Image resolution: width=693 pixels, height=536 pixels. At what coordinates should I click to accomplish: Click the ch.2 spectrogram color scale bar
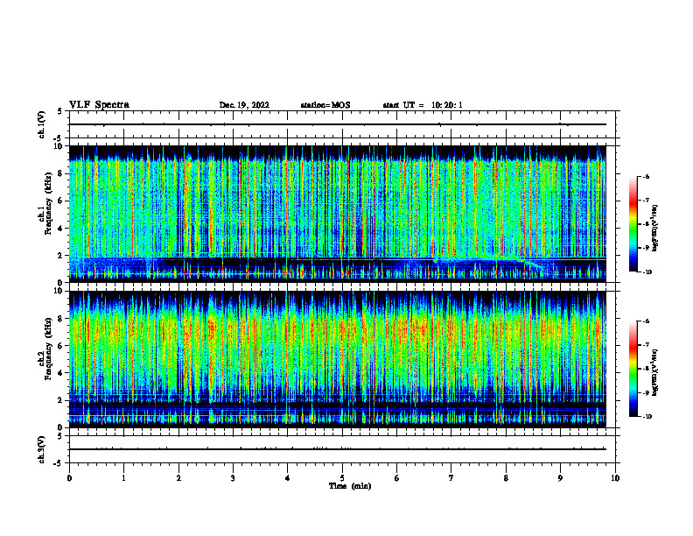pos(633,369)
